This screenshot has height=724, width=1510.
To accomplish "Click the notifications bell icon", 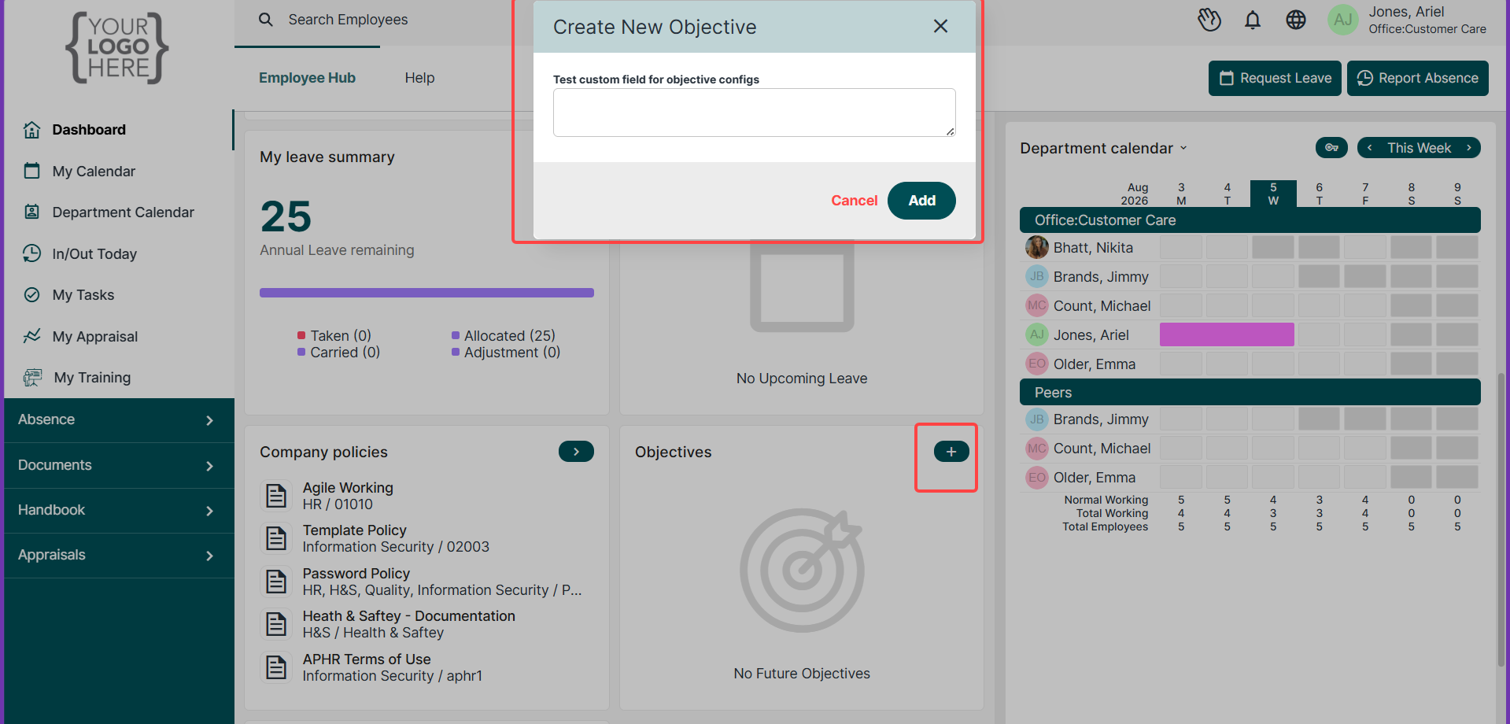I will (x=1253, y=20).
